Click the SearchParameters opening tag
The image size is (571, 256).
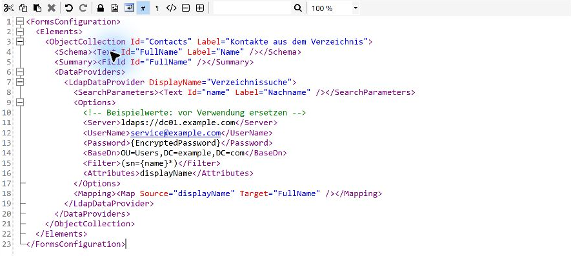tap(116, 92)
